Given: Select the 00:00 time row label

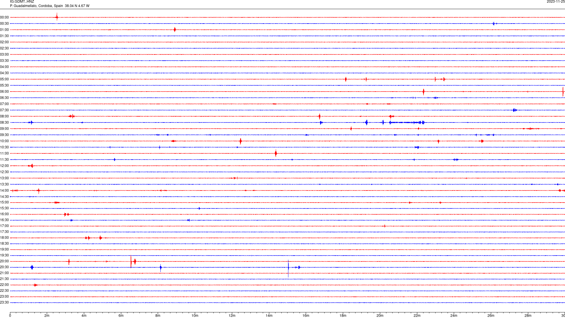Looking at the screenshot, I should click(x=4, y=17).
